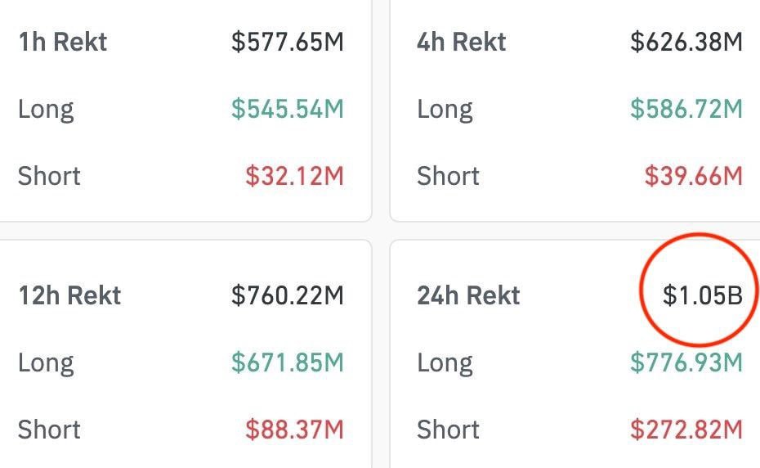Click the 12h Short value $88.37M

(x=294, y=429)
